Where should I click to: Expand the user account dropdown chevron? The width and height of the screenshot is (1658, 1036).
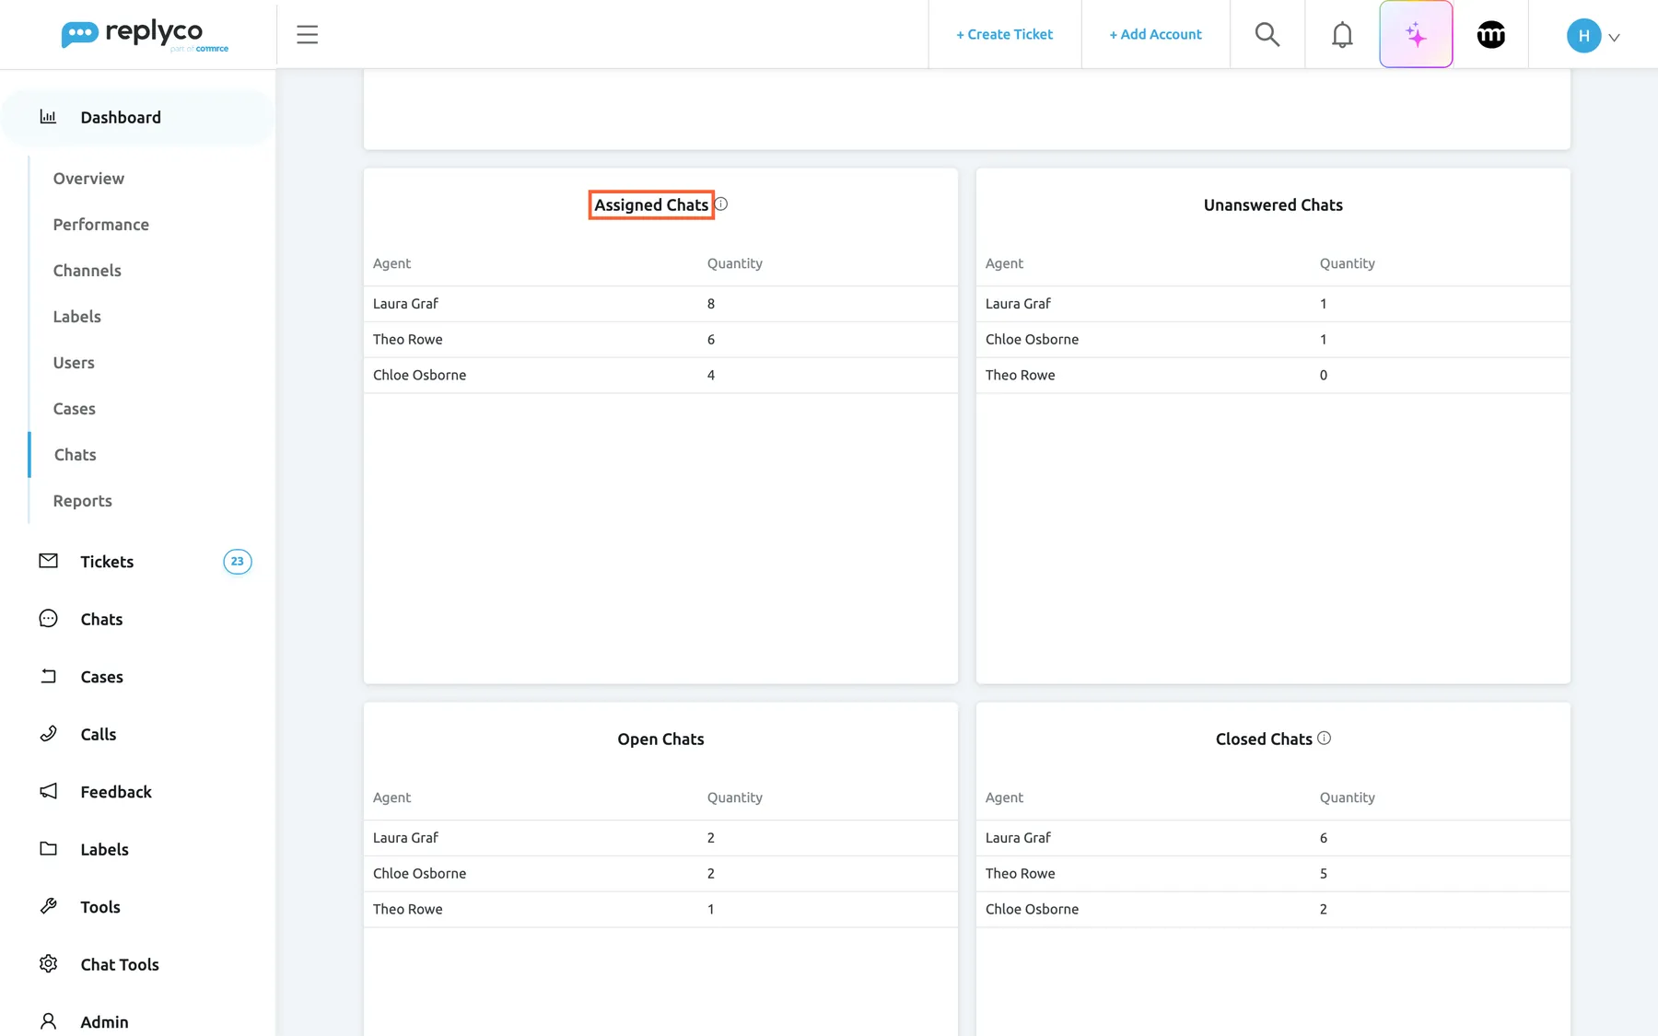click(x=1614, y=38)
